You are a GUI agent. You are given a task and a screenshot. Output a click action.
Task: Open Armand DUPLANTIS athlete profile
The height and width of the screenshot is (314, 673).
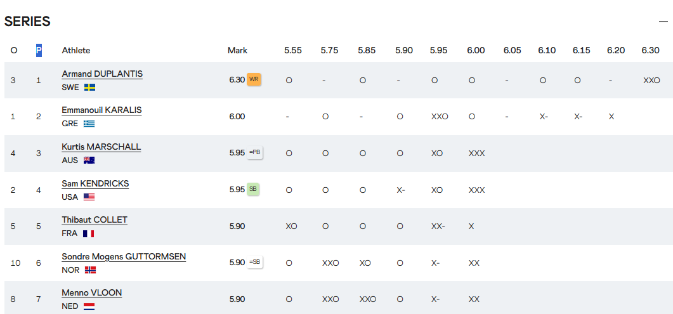pos(102,74)
